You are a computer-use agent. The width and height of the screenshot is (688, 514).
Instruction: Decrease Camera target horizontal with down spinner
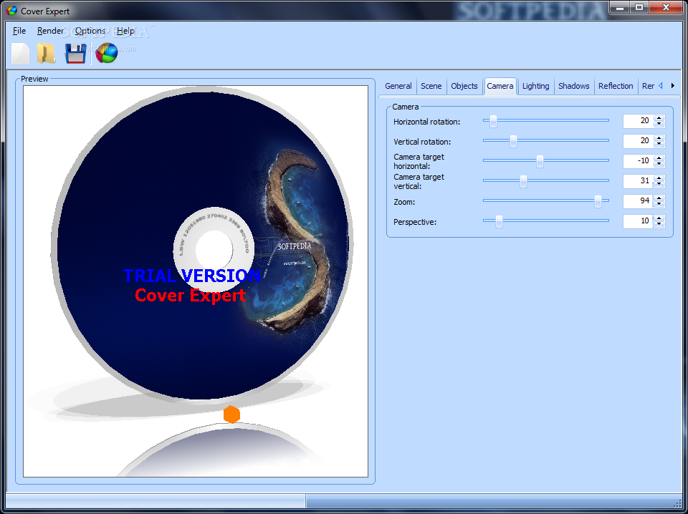pyautogui.click(x=659, y=165)
